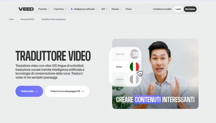The width and height of the screenshot is (216, 123).
Task: Click the French flag icon
Action: pos(135,79)
